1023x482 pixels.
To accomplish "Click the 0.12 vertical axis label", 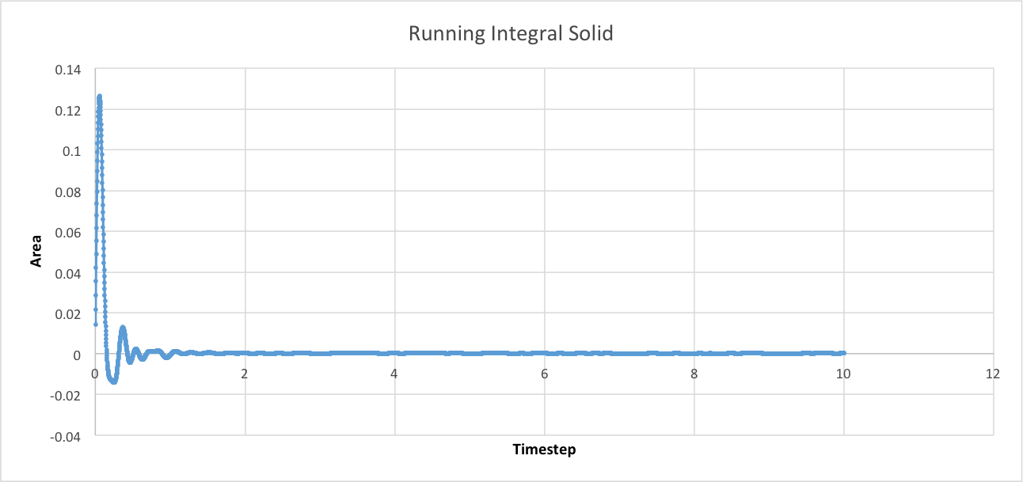I will coord(68,110).
